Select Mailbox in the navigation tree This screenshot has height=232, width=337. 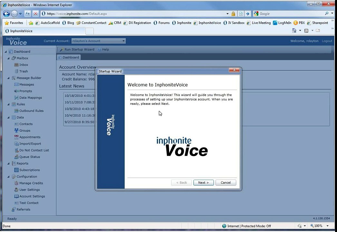22,58
